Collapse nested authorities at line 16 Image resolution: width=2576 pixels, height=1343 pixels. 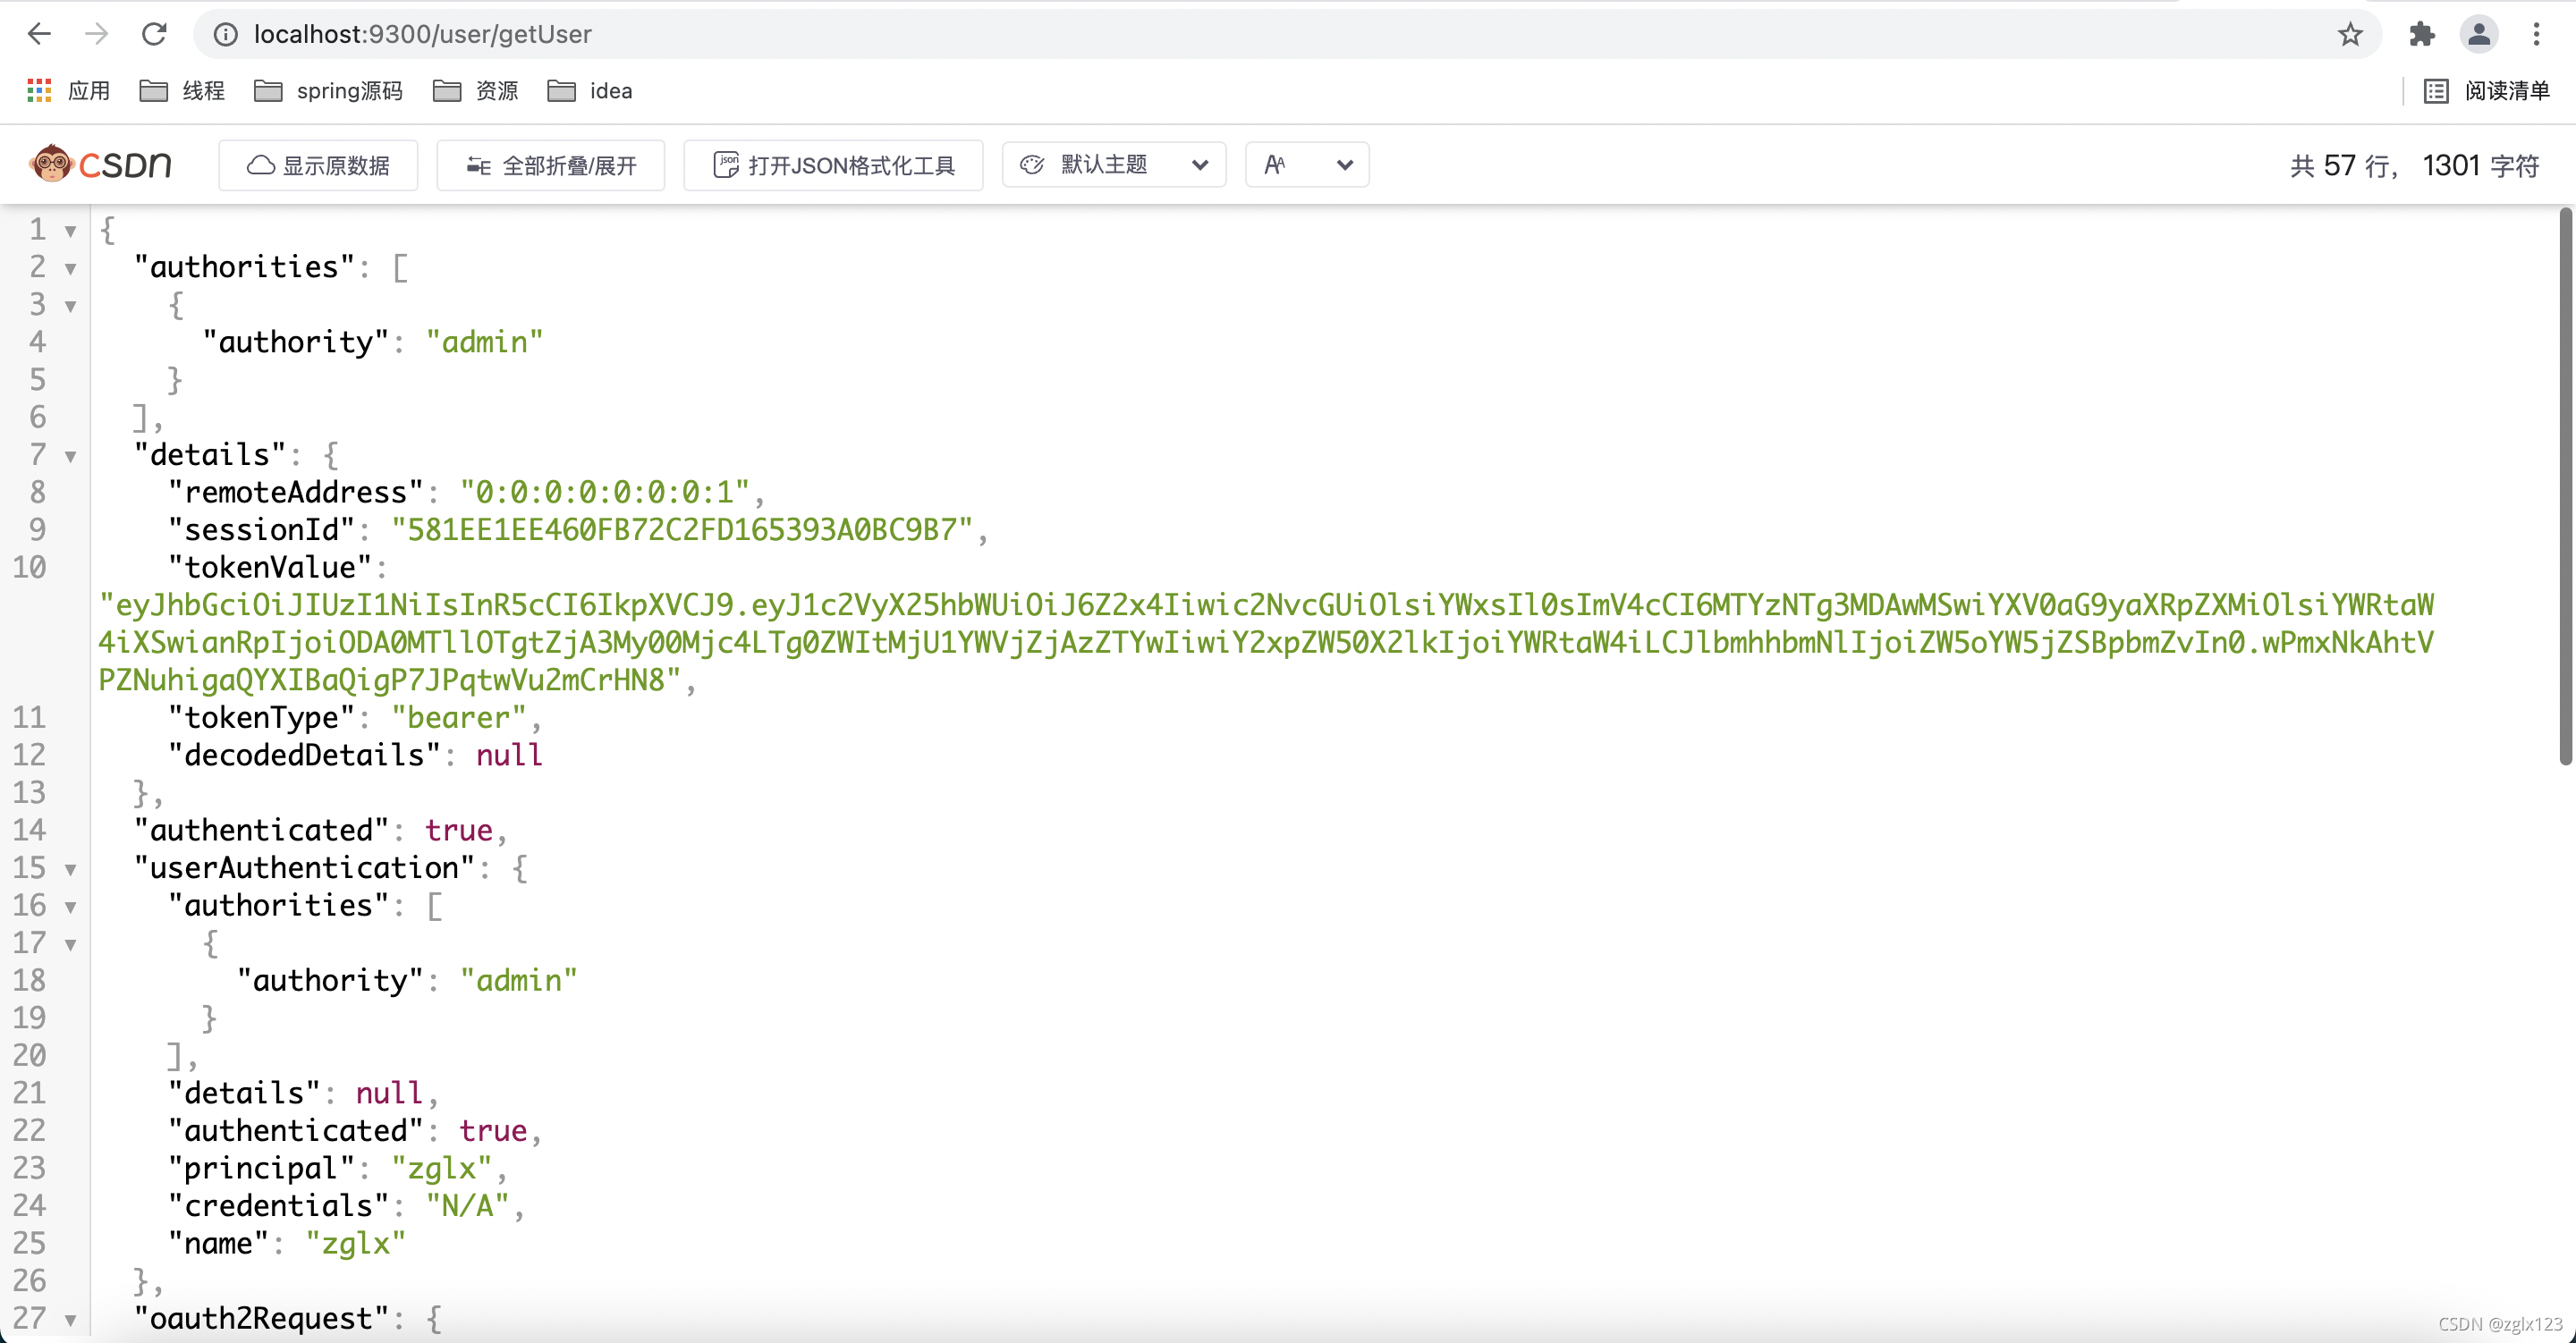coord(71,907)
